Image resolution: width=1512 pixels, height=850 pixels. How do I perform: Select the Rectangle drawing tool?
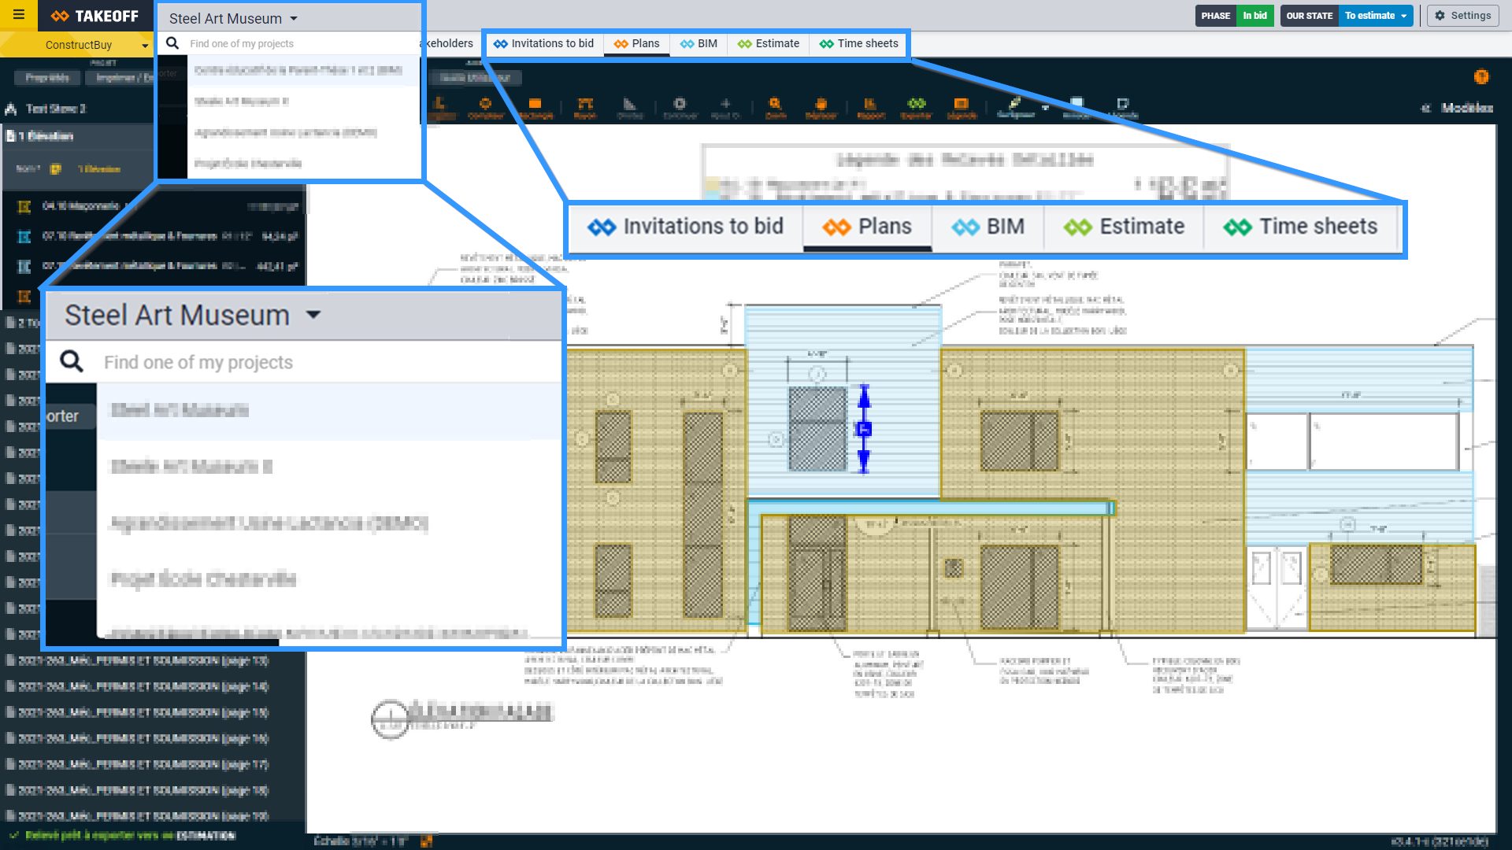[x=535, y=105]
